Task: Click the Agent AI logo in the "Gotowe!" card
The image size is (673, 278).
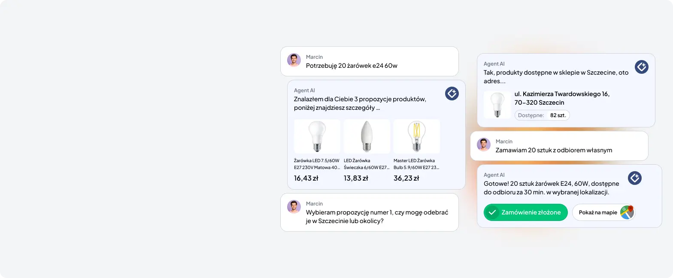Action: [635, 178]
